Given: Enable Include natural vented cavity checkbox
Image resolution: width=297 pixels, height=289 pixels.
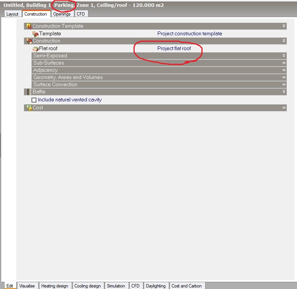Looking at the screenshot, I should pos(34,100).
